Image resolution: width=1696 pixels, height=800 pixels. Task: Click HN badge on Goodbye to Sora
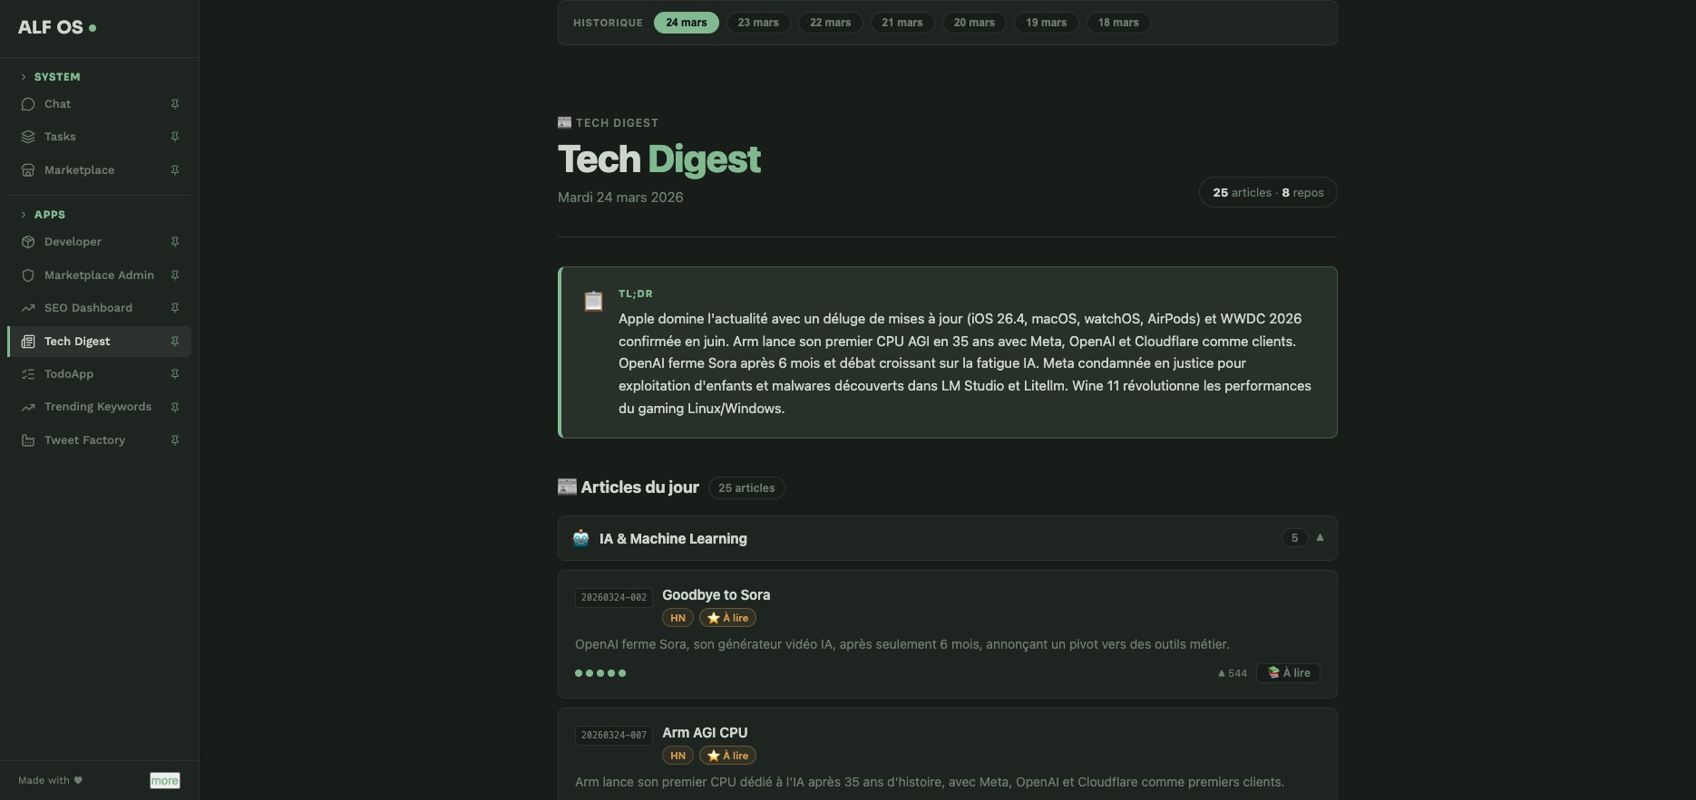coord(677,618)
